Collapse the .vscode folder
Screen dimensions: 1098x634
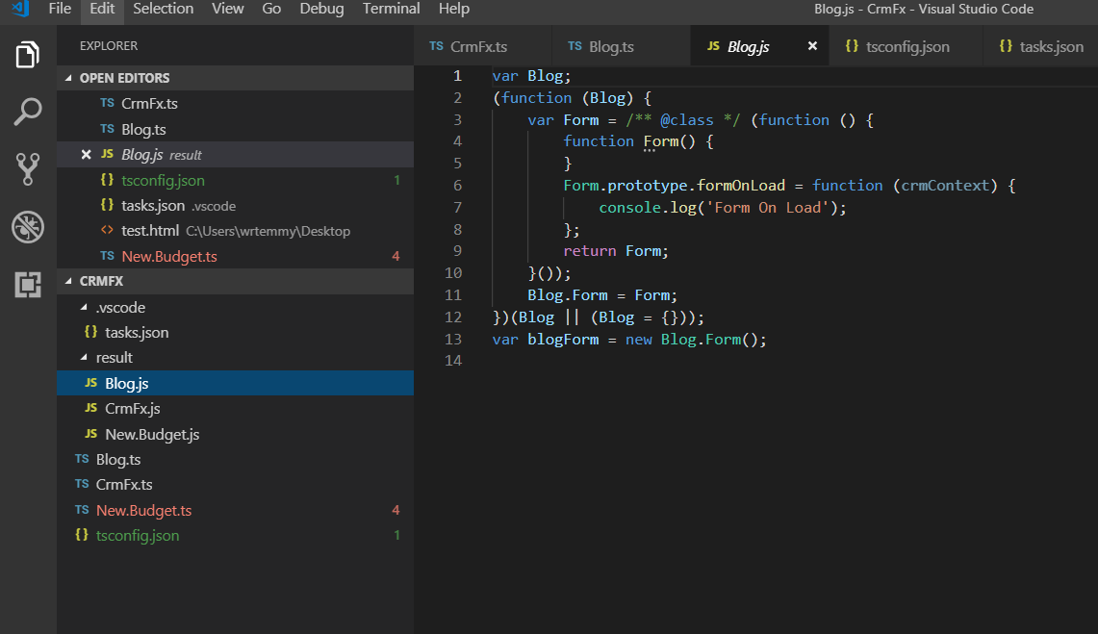pyautogui.click(x=235, y=307)
